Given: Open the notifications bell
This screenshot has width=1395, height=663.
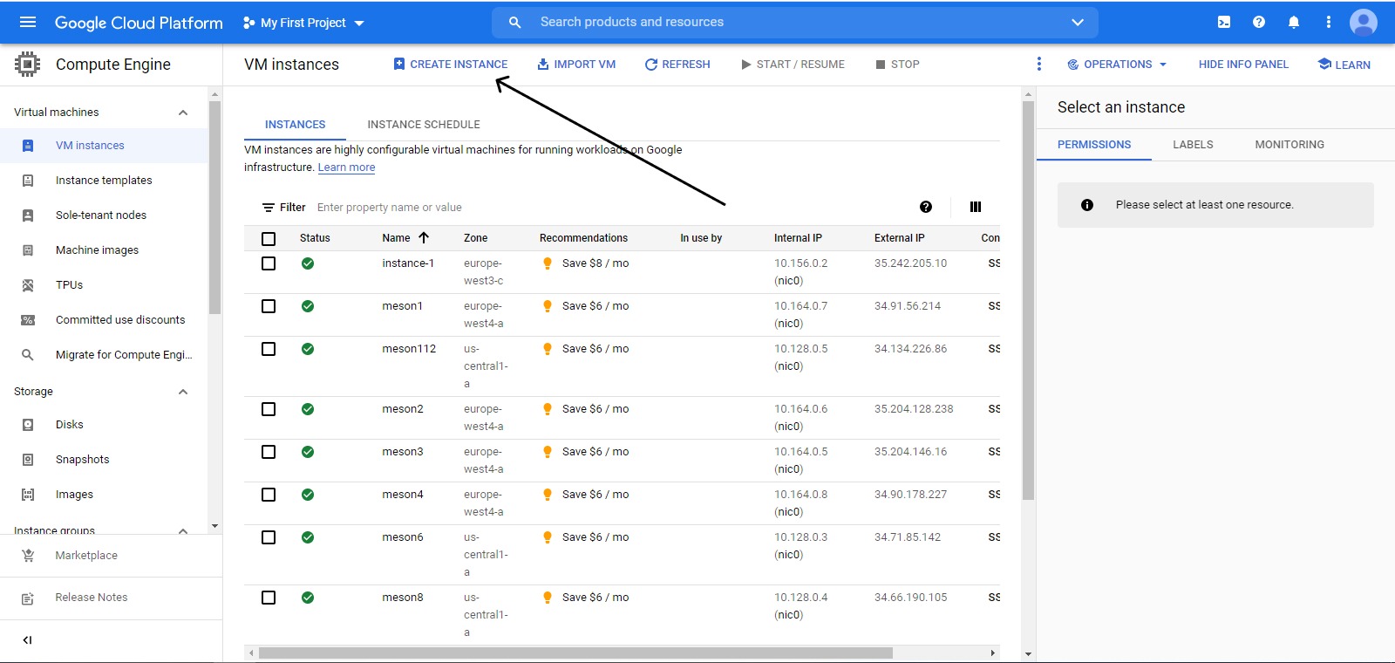Looking at the screenshot, I should coord(1294,22).
